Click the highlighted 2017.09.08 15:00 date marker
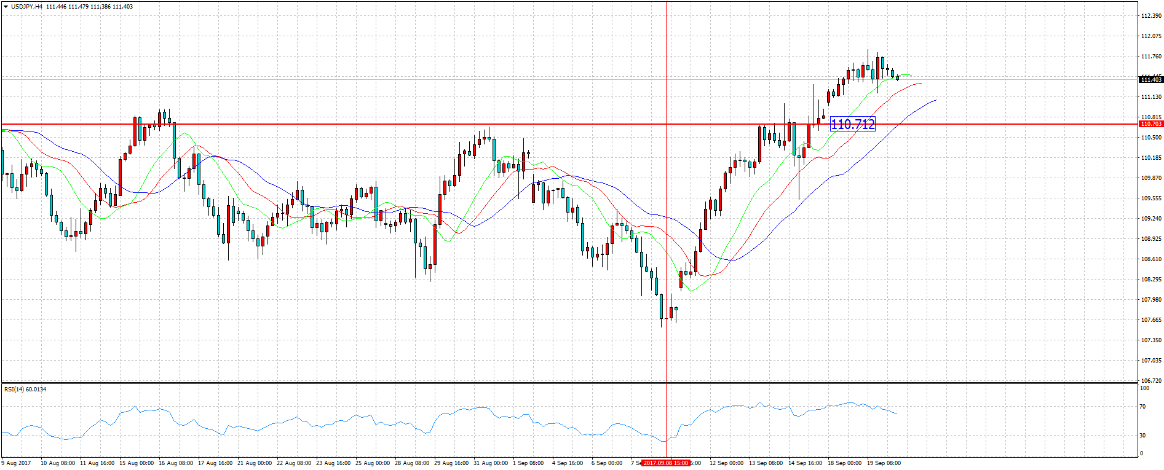Image resolution: width=1164 pixels, height=470 pixels. click(665, 463)
